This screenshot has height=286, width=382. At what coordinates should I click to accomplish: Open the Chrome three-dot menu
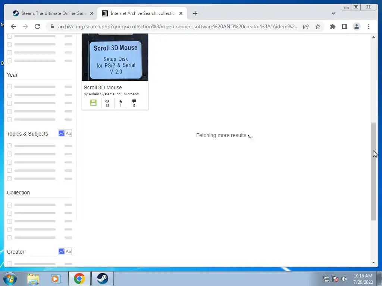pos(369,26)
